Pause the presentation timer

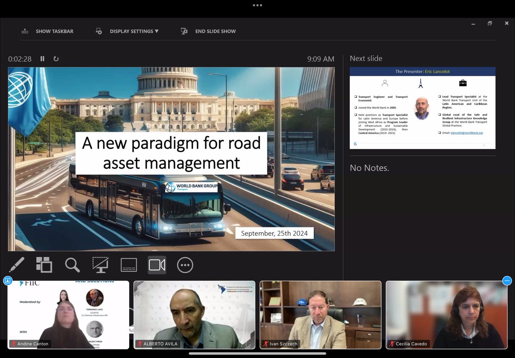(42, 59)
